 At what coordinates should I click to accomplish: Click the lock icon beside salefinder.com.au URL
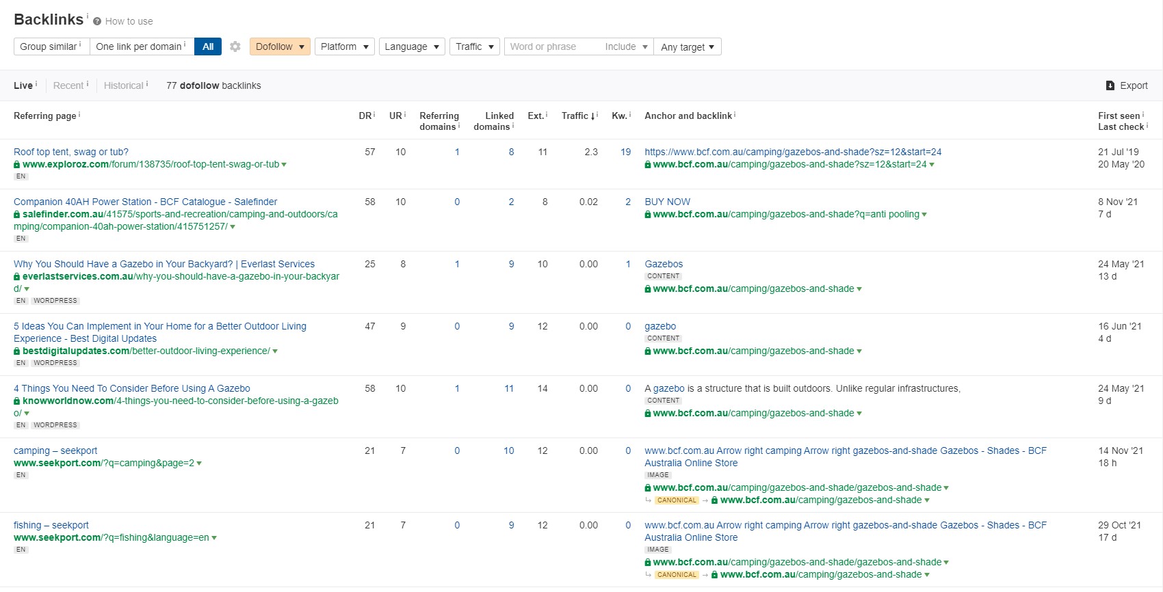(x=17, y=215)
